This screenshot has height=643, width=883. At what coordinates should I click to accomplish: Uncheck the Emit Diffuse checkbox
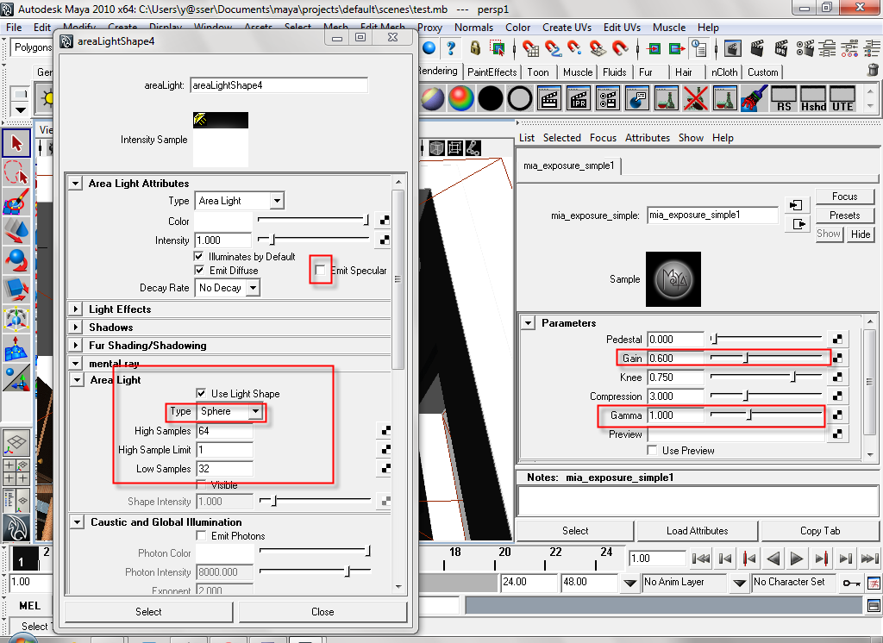click(199, 271)
